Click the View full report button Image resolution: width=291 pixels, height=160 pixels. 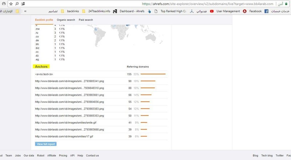pyautogui.click(x=46, y=144)
